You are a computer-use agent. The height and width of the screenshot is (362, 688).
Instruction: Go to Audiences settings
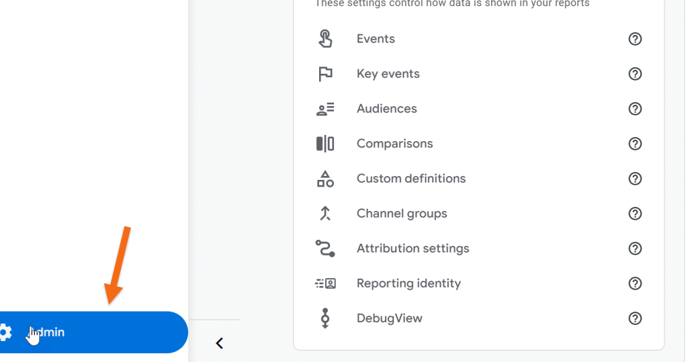[x=386, y=109]
